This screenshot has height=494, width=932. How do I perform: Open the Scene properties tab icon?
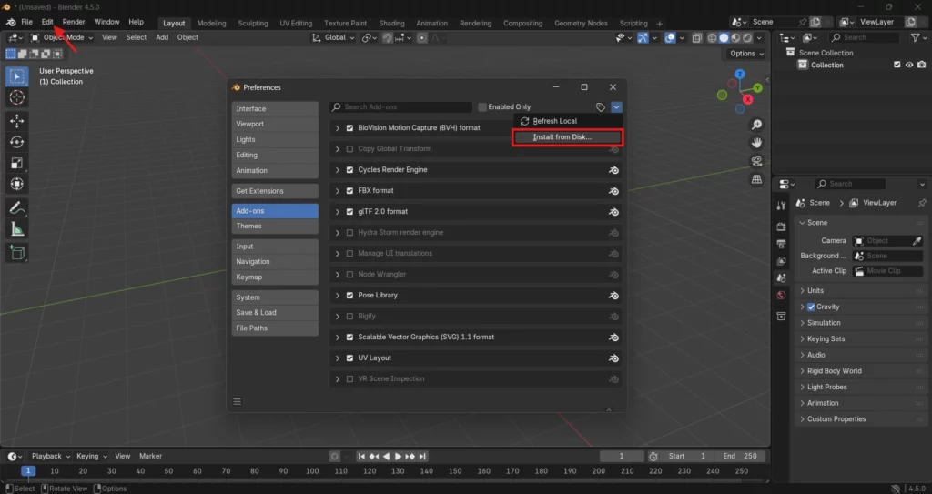(781, 277)
